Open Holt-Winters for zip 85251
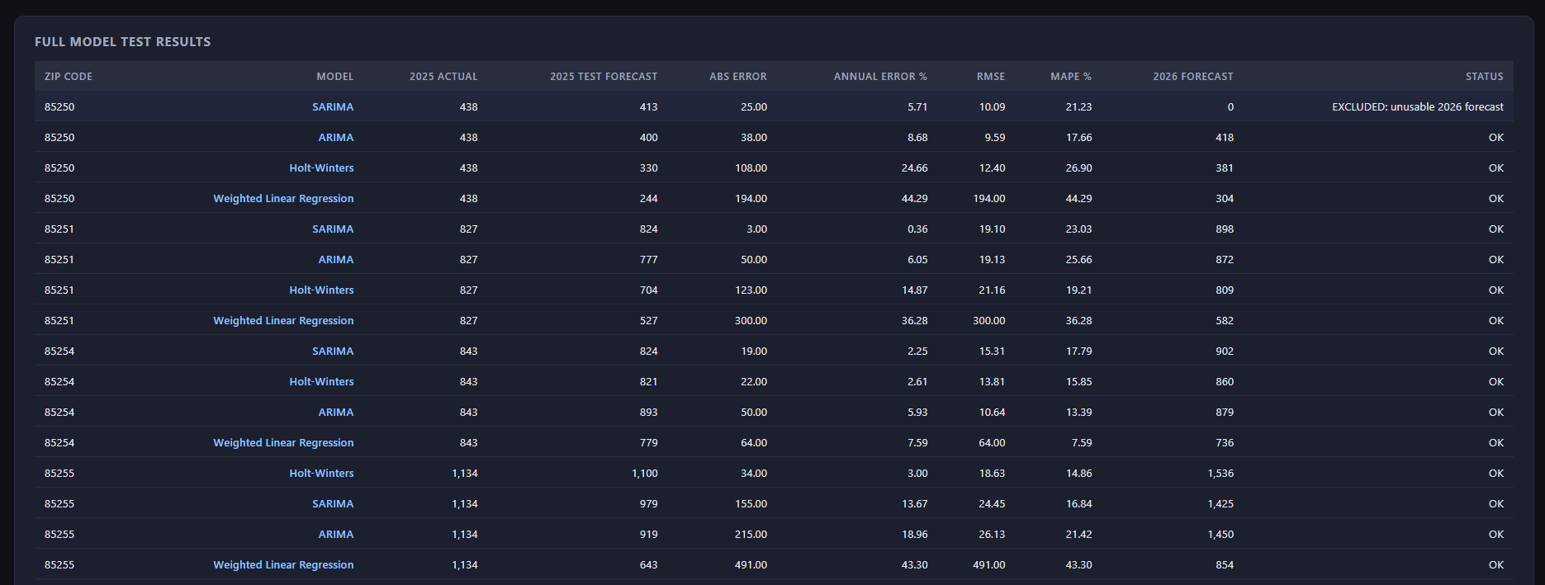This screenshot has height=585, width=1545. tap(321, 290)
